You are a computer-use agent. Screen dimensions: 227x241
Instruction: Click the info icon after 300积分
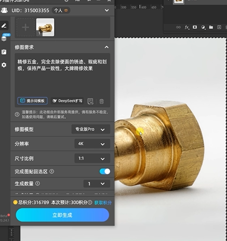(90, 203)
